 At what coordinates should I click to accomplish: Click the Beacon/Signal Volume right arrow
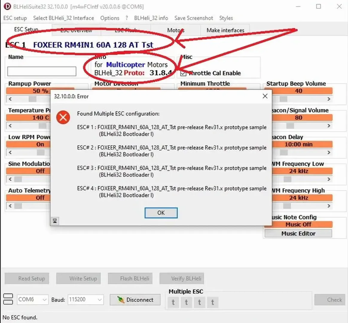tap(329, 126)
